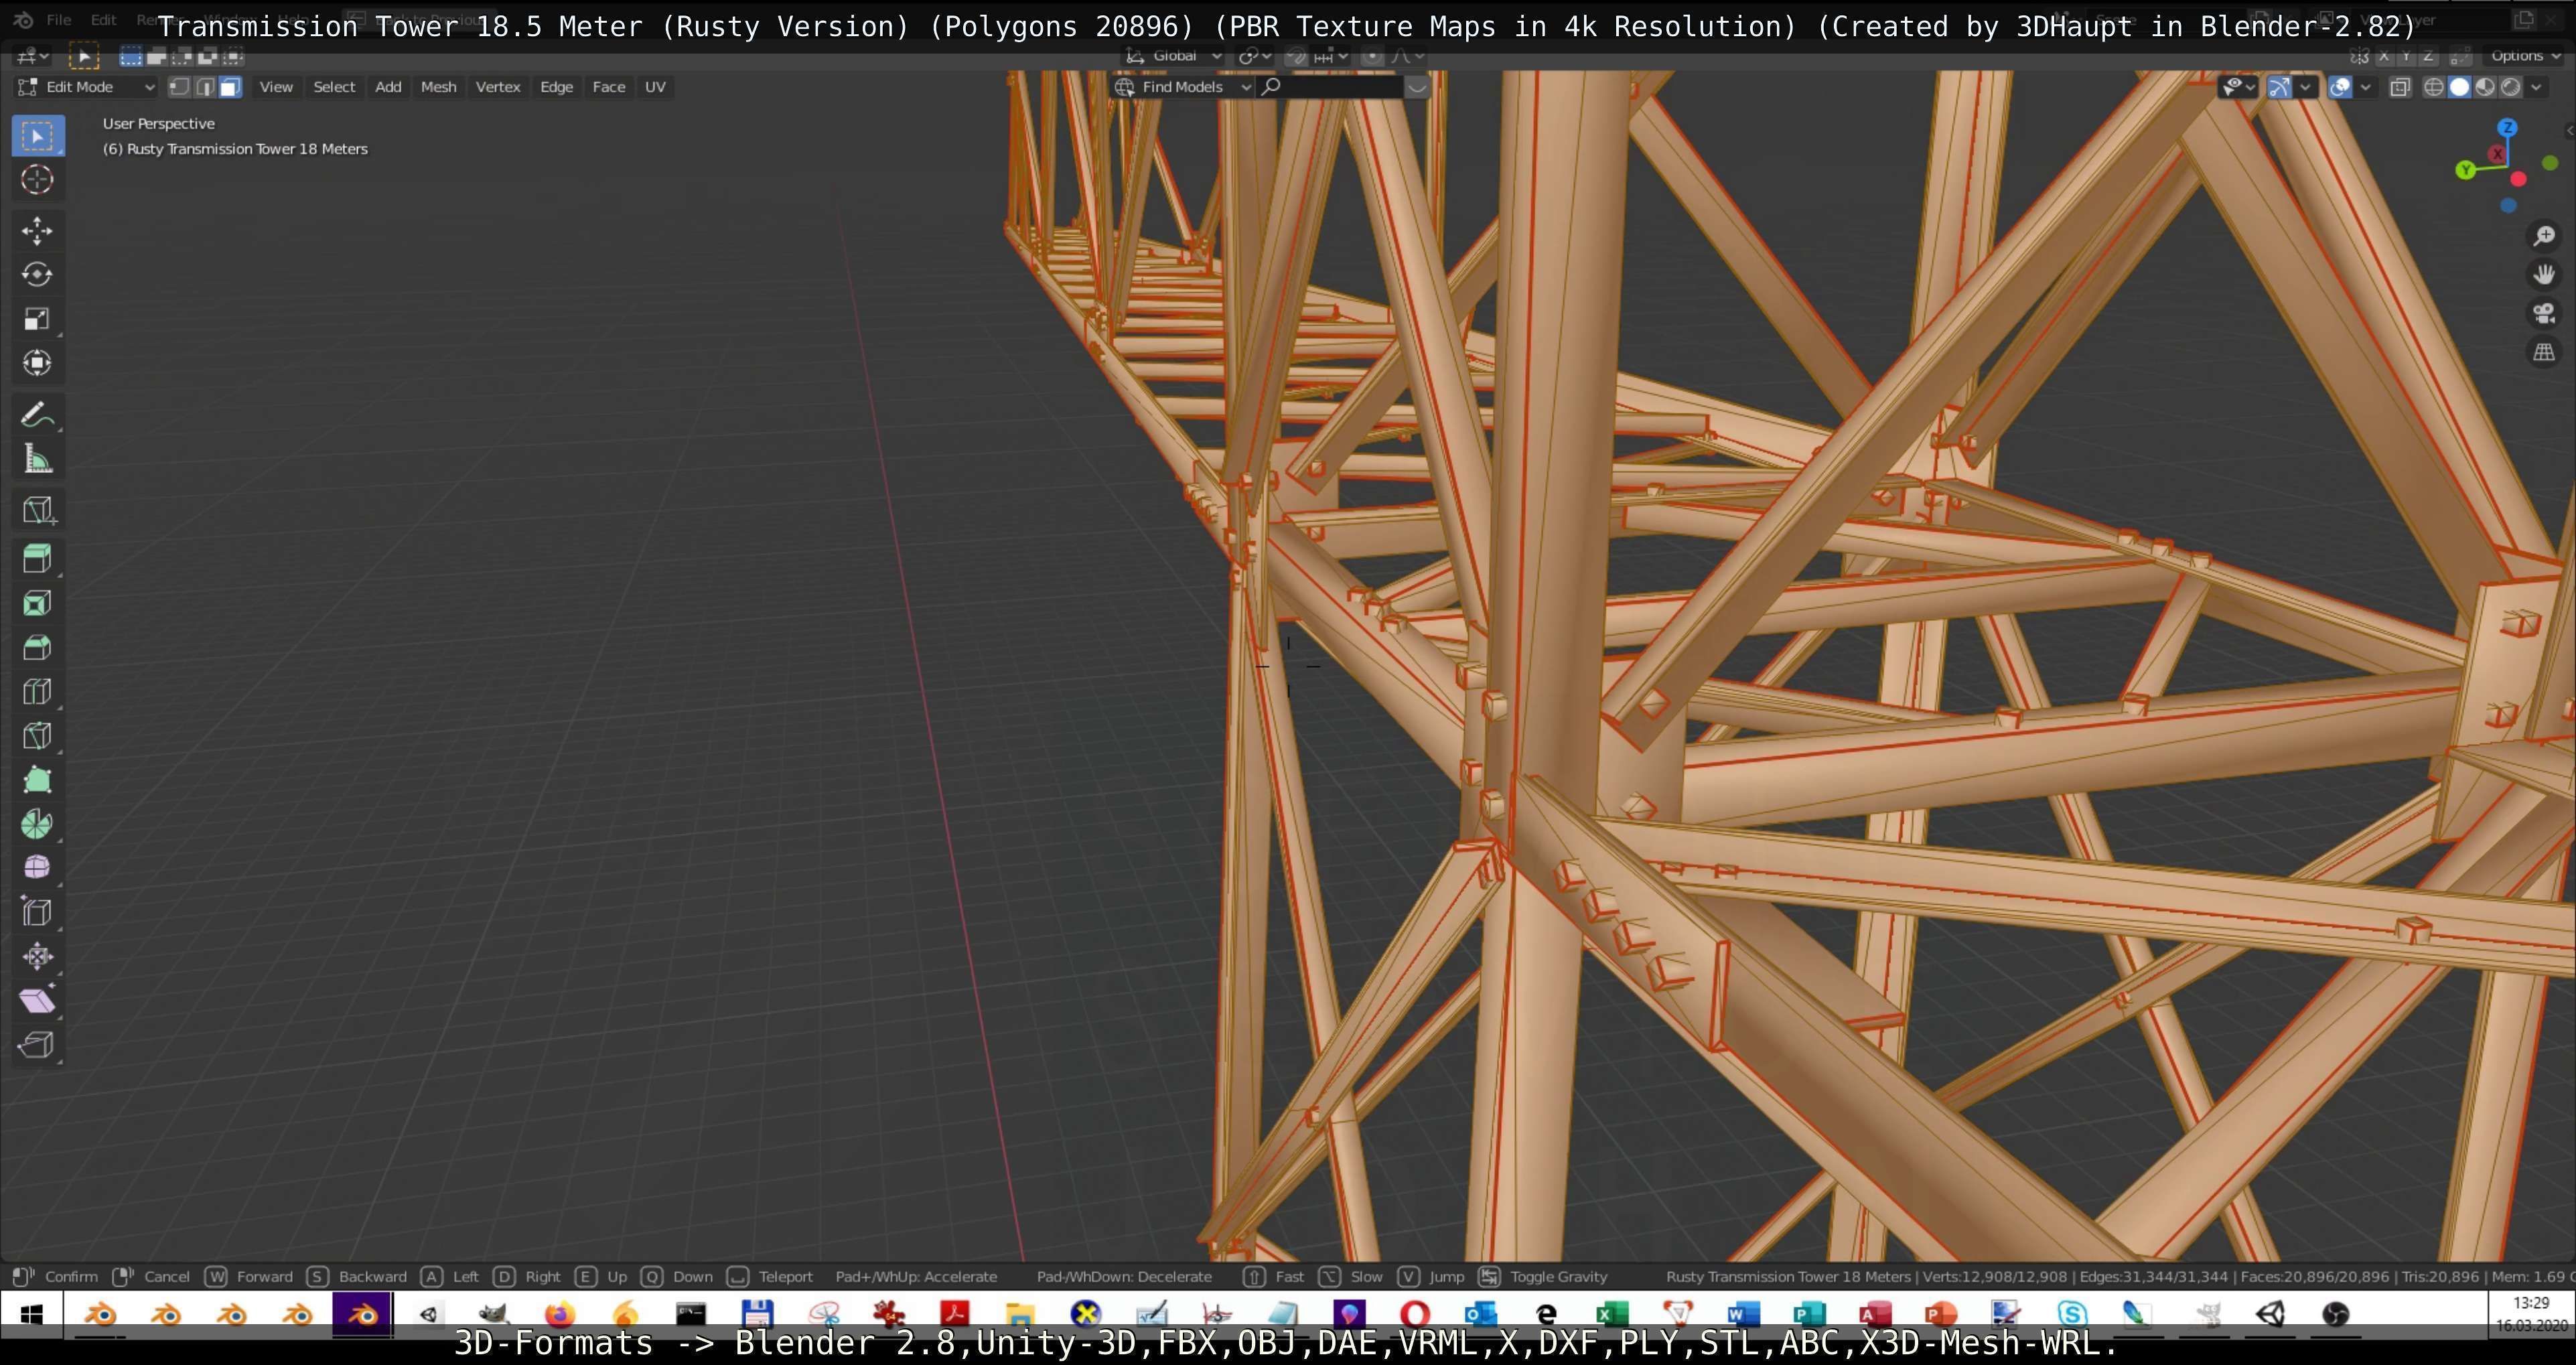
Task: Toggle mirror X axis button
Action: [x=2384, y=56]
